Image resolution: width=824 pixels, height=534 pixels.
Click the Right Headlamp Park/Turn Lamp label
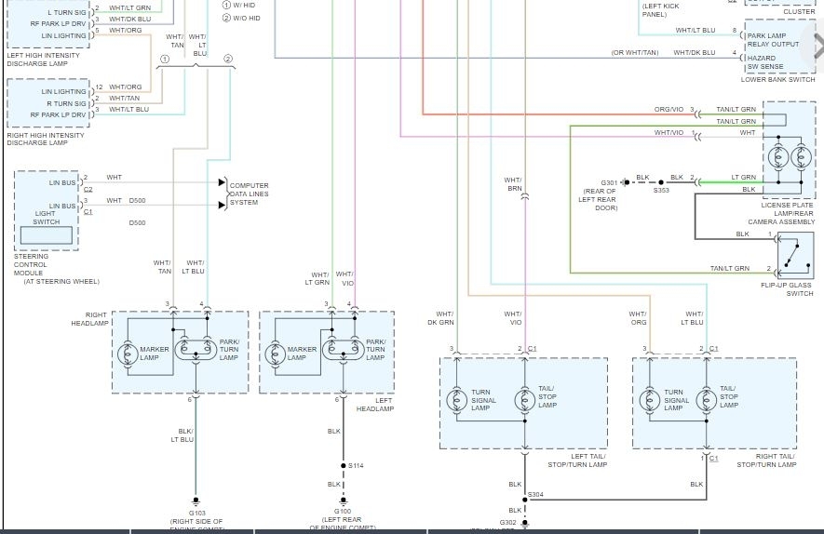(229, 350)
